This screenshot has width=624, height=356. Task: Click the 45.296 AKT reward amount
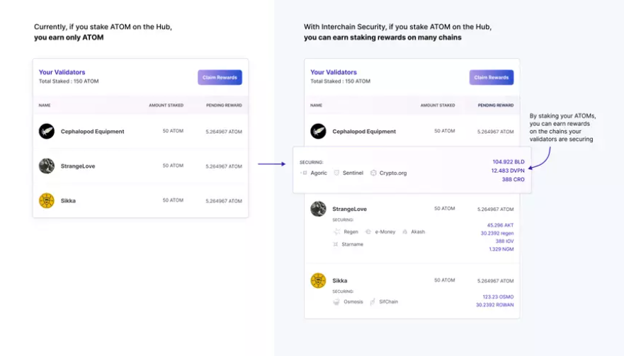click(x=500, y=226)
